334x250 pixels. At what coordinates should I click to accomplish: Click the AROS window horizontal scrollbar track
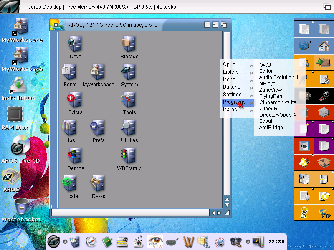pyautogui.click(x=130, y=213)
